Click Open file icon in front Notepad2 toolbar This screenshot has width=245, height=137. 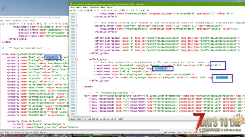(x=81, y=10)
